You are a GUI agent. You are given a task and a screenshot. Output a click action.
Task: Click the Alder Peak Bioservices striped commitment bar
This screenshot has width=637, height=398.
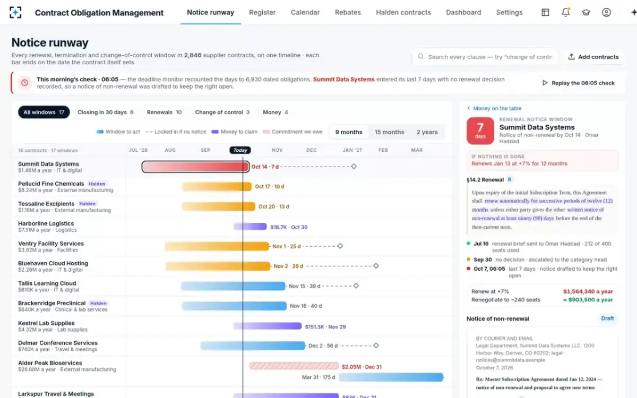tap(294, 366)
